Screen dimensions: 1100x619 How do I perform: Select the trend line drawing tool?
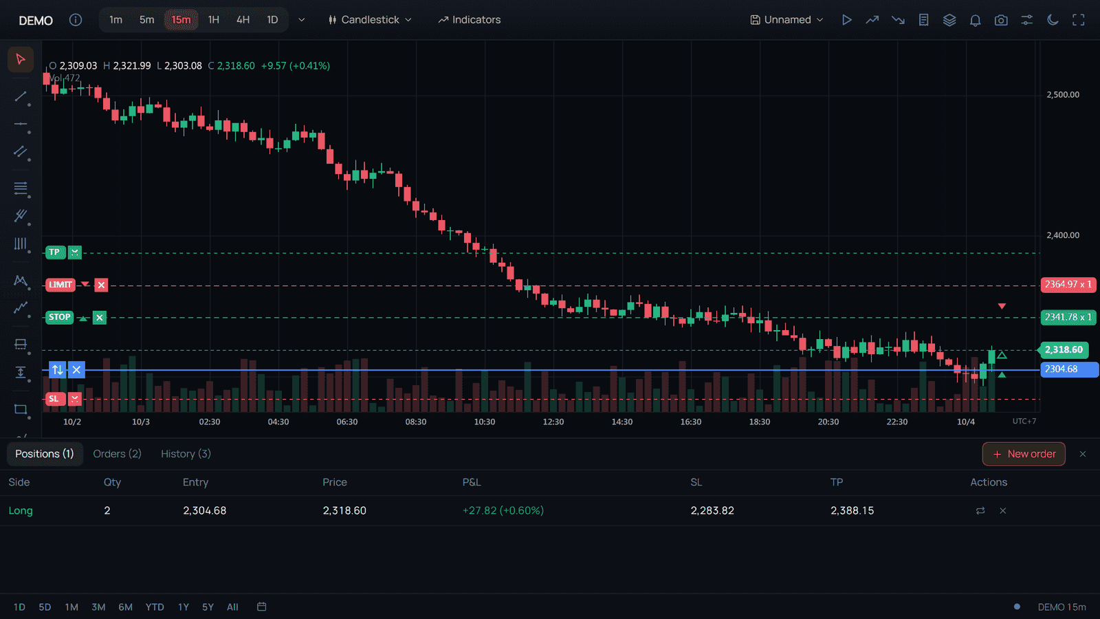coord(21,96)
